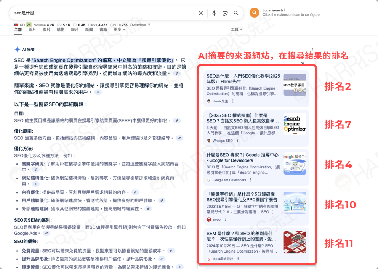Click the info icon next to Local search

point(285,10)
